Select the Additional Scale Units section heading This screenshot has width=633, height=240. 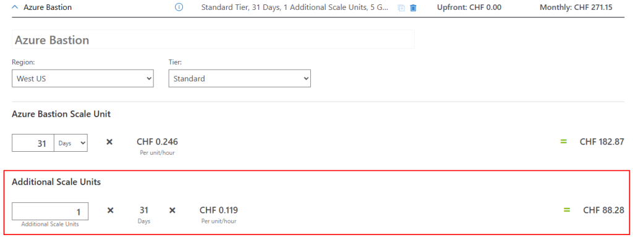(56, 182)
